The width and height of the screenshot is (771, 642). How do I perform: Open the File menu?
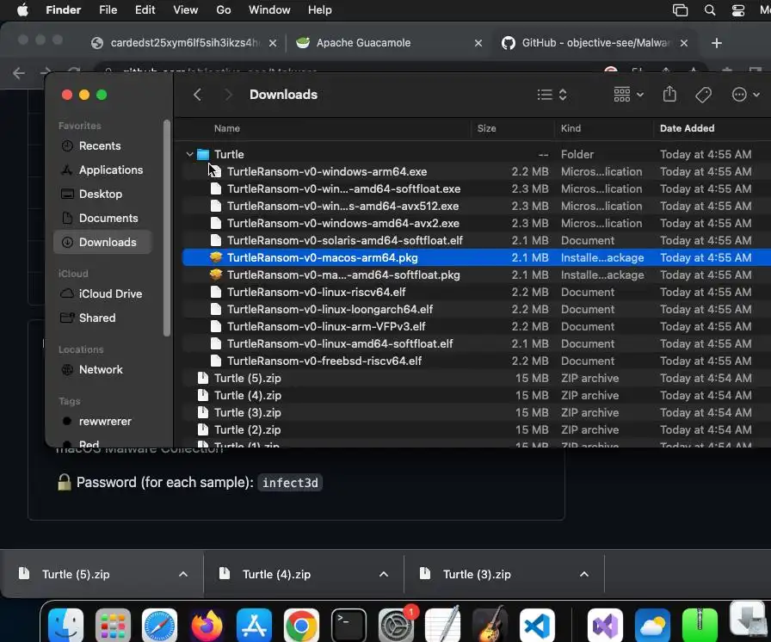(x=108, y=9)
